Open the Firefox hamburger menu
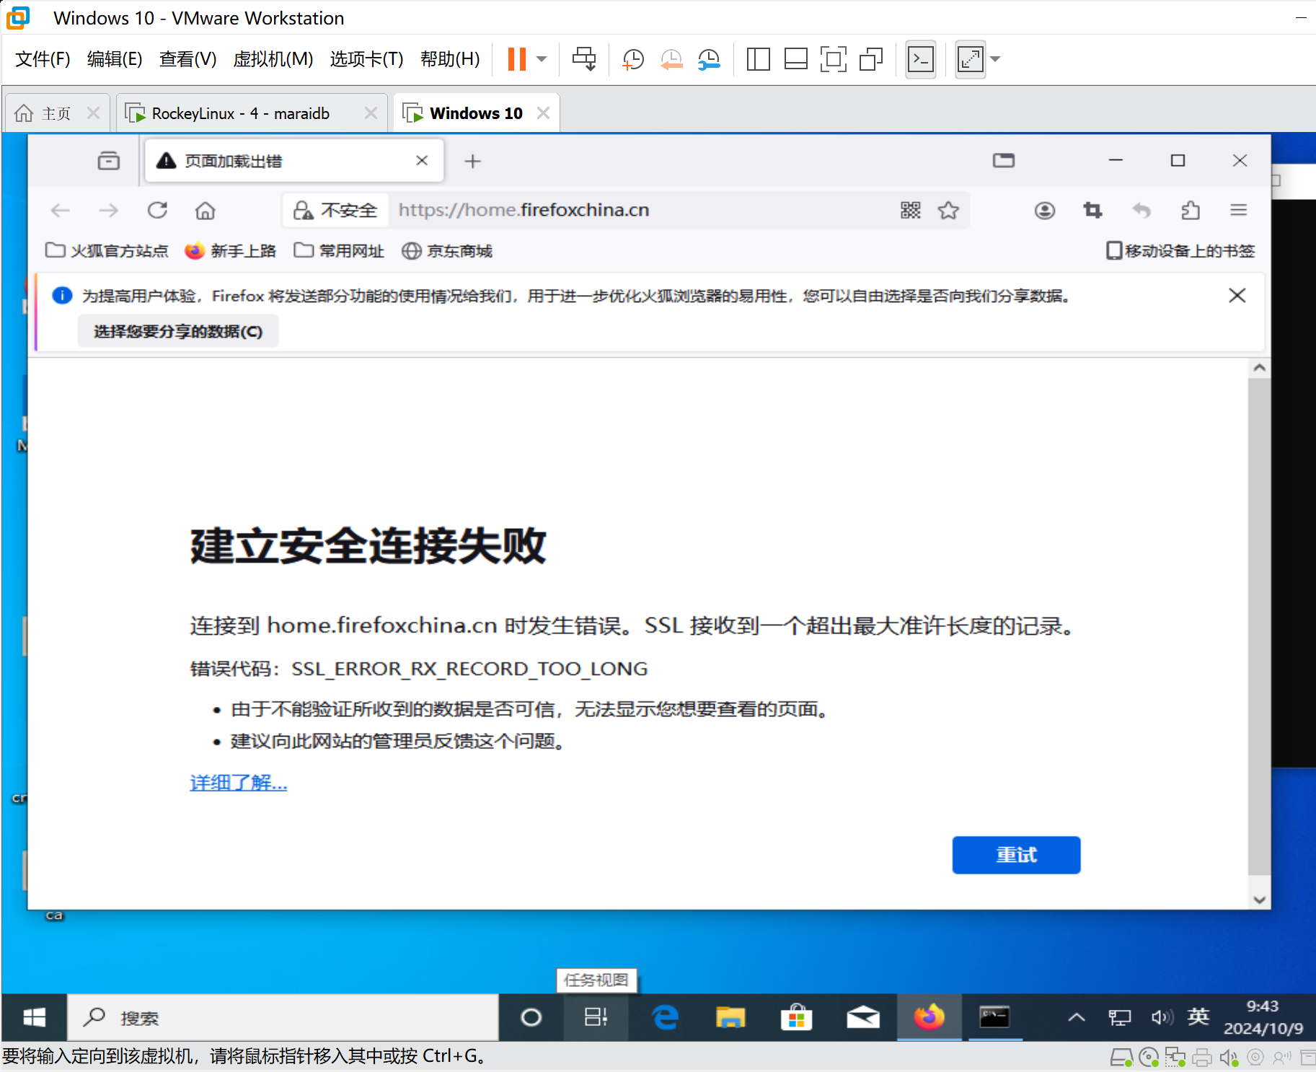Viewport: 1316px width, 1072px height. pyautogui.click(x=1240, y=210)
